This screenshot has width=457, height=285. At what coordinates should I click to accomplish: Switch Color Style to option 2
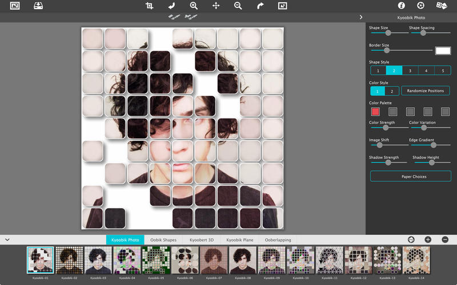coord(392,91)
